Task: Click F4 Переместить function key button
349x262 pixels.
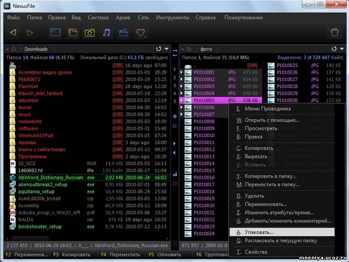Action: [x=120, y=255]
